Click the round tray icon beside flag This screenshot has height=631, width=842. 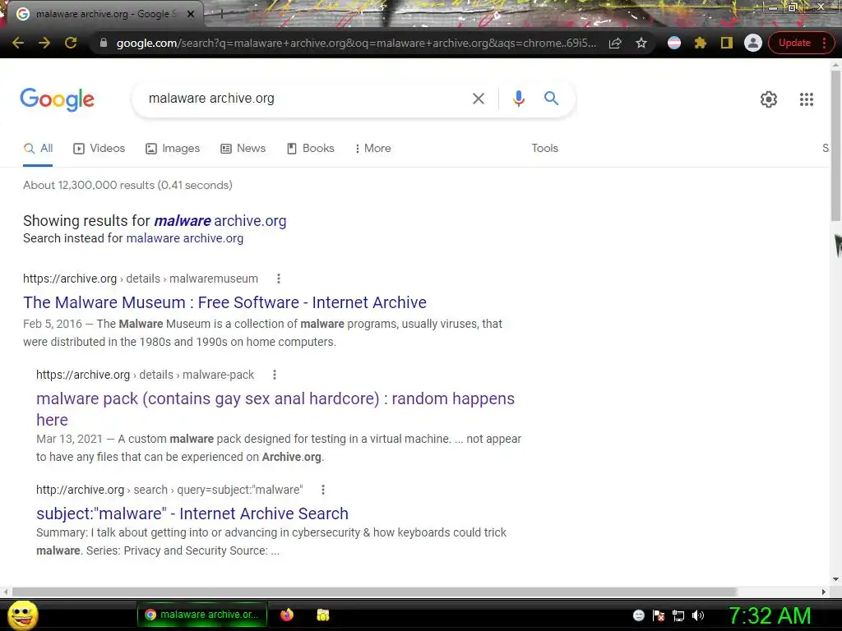tap(638, 615)
